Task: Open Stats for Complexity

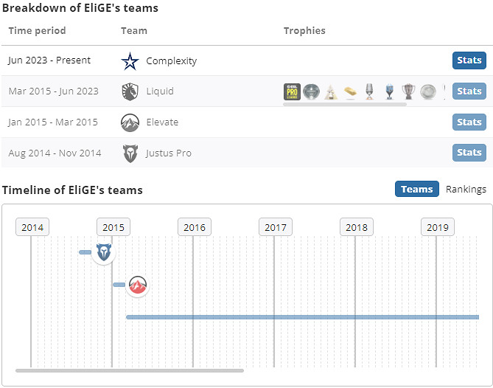Action: tap(469, 60)
